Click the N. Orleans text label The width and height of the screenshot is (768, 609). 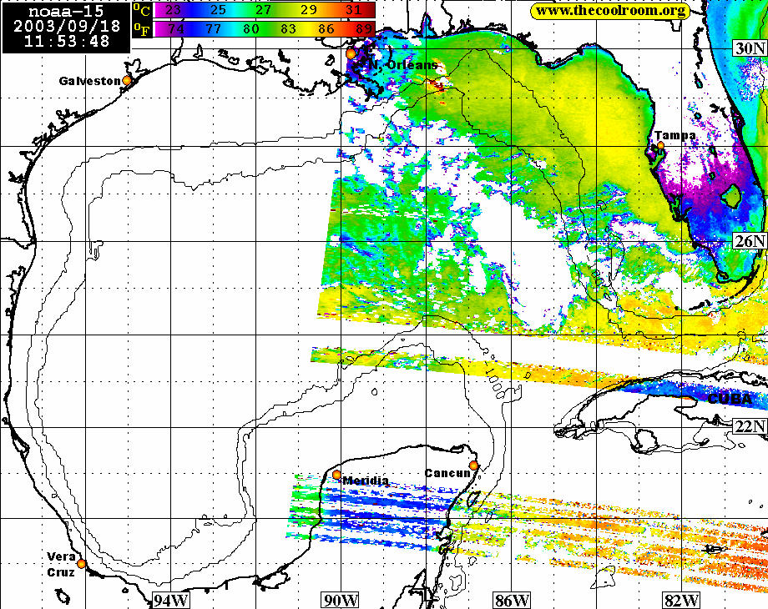403,65
